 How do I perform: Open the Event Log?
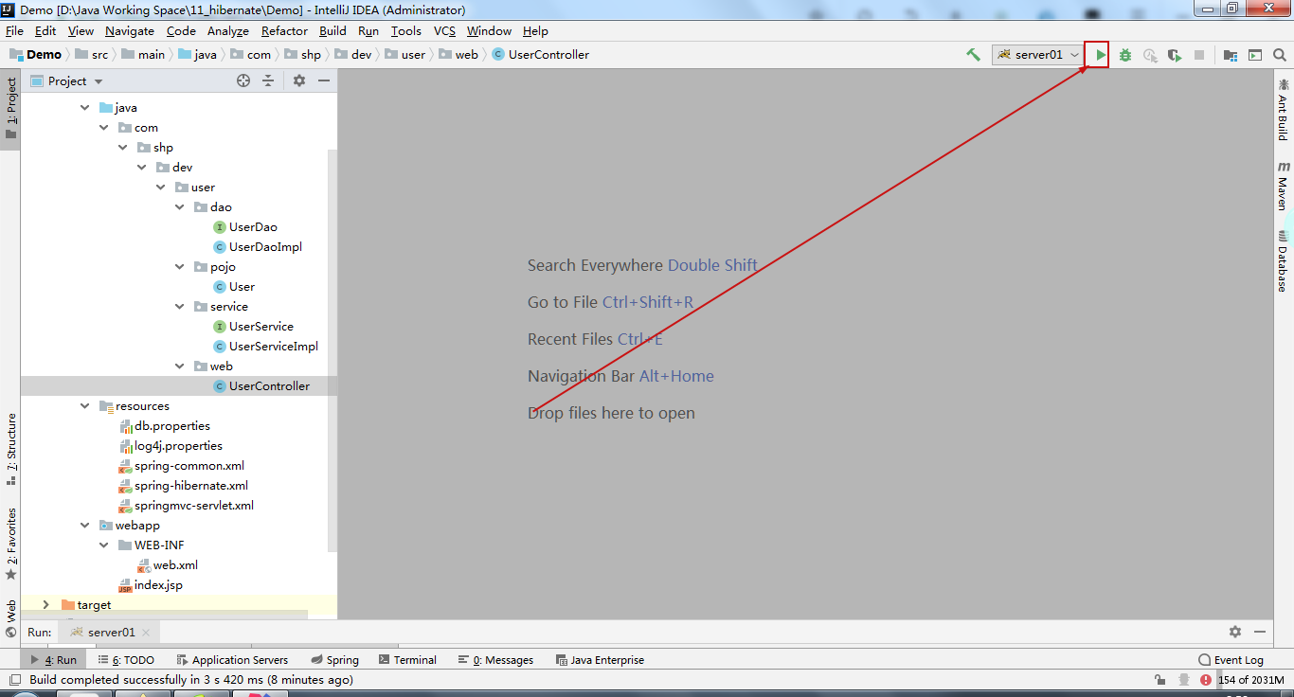point(1231,660)
